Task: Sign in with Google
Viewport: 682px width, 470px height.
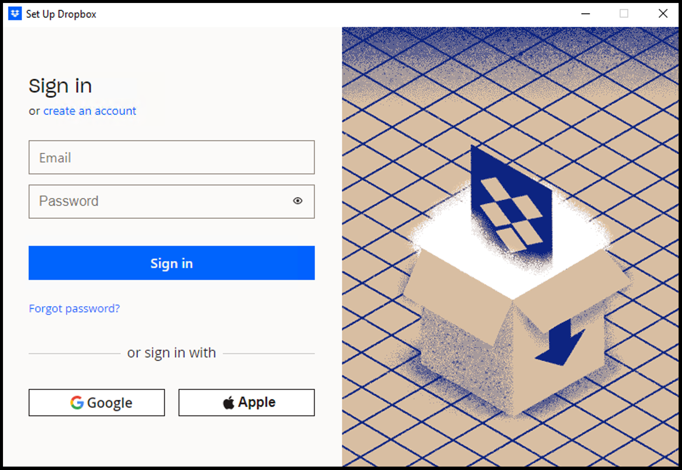Action: coord(97,402)
